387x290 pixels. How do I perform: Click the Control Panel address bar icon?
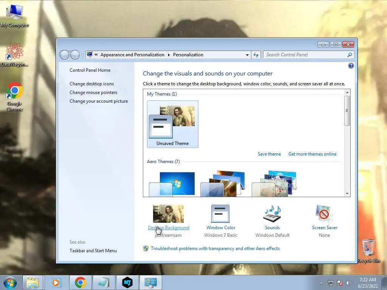point(90,54)
